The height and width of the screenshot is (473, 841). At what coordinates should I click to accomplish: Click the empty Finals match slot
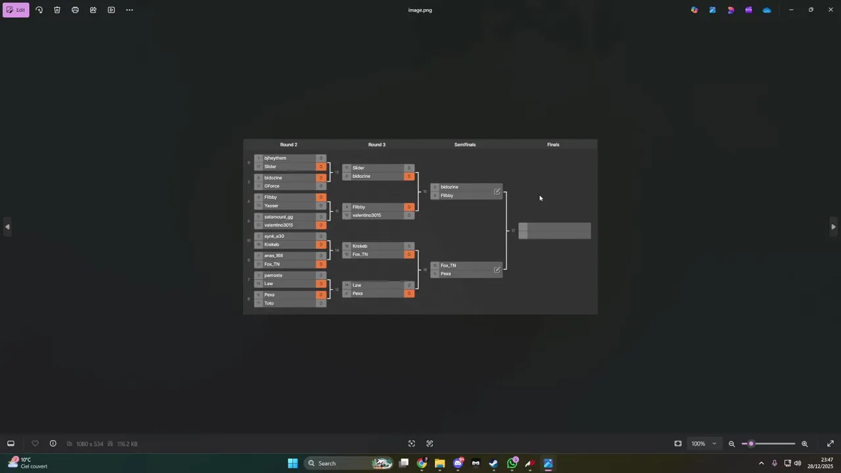coord(555,231)
